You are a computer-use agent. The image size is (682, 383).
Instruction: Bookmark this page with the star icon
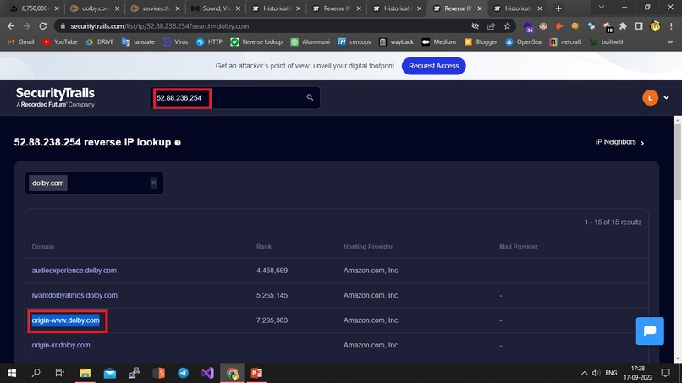click(507, 26)
